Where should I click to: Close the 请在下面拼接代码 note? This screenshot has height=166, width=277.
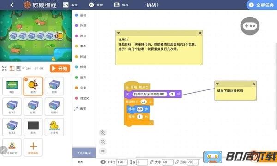pos(253,84)
